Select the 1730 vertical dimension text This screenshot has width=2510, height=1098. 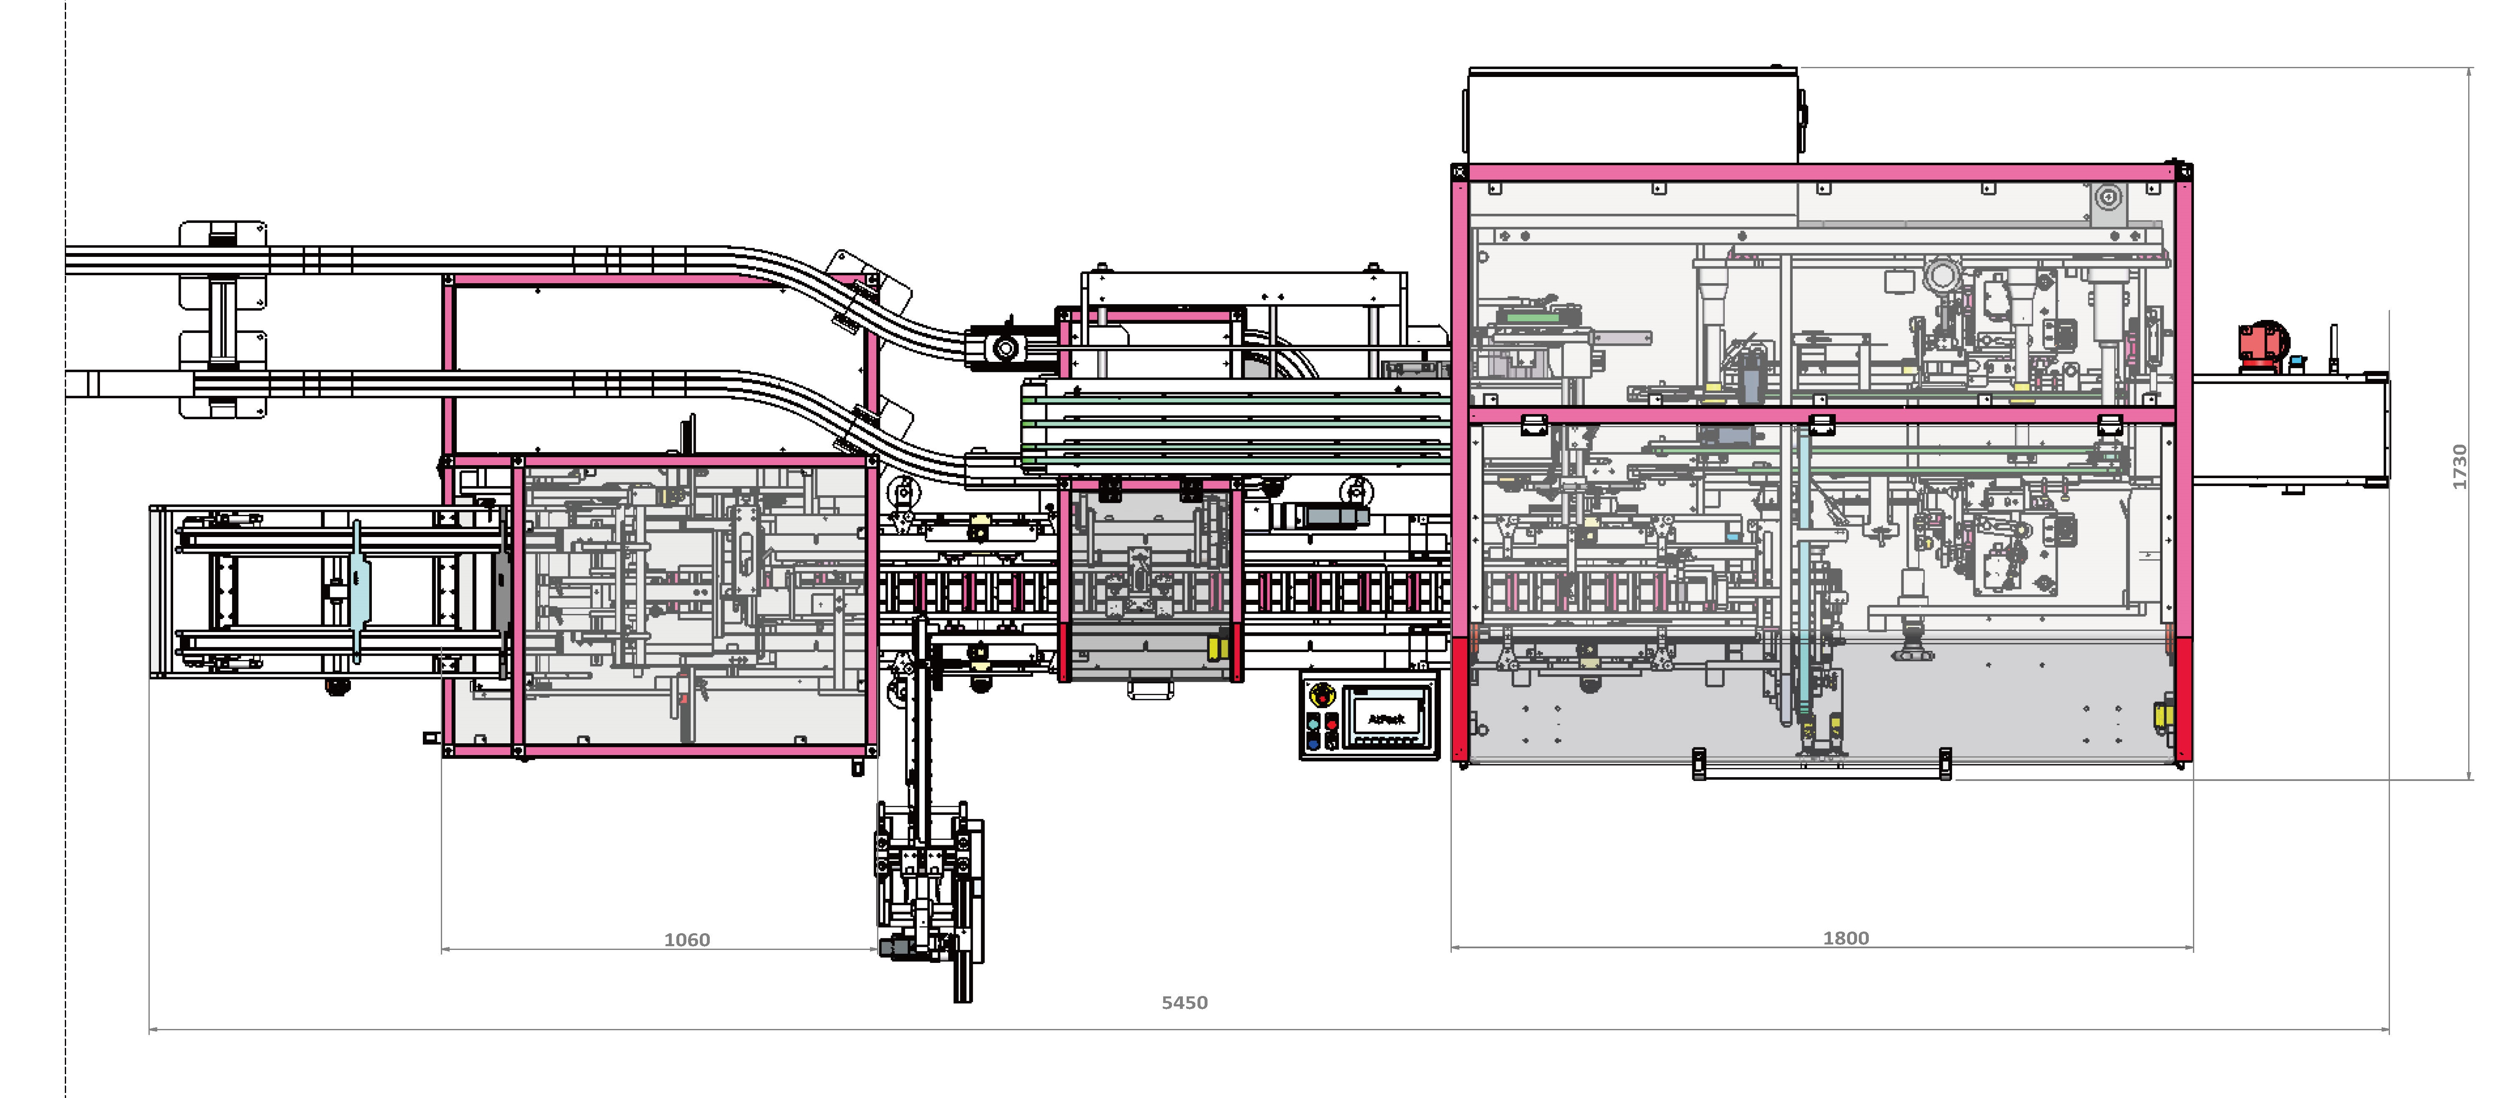point(2459,467)
